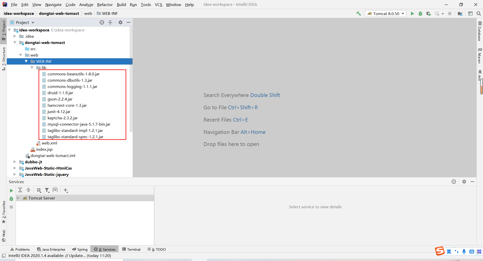Open the profiler run dropdown icon
Screen dimensions: 483x261
click(439, 14)
